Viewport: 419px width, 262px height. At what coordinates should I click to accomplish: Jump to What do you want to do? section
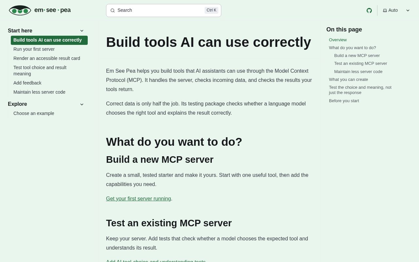[353, 48]
